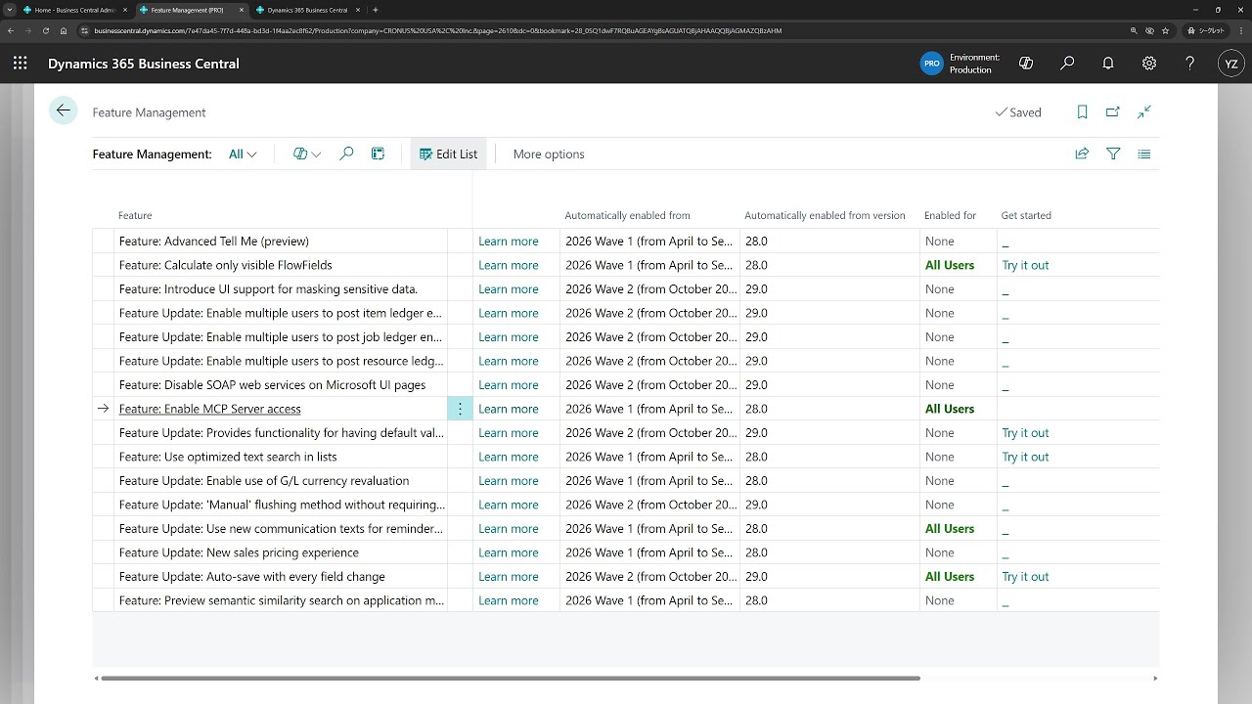Open the notifications bell

click(1108, 63)
